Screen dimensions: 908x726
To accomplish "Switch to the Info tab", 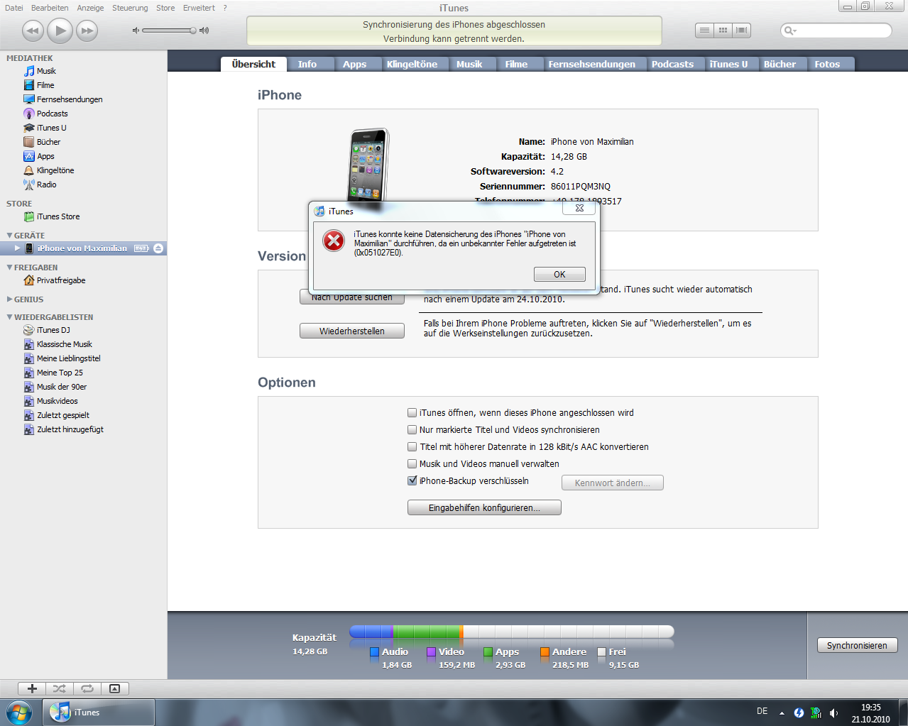I will coord(307,64).
